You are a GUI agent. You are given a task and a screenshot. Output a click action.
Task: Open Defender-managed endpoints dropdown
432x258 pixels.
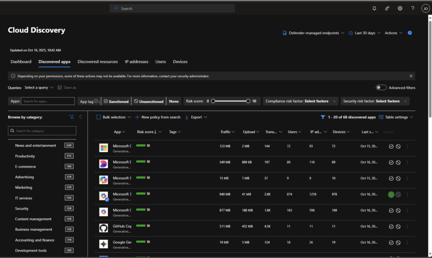(x=314, y=33)
